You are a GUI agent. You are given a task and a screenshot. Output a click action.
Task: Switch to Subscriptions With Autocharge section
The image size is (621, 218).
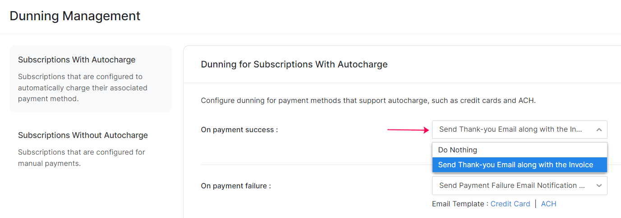pyautogui.click(x=77, y=60)
